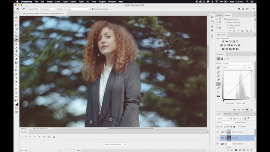Click the Curves 3 layer mask thumbnail
Image resolution: width=270 pixels, height=152 pixels.
click(x=229, y=138)
